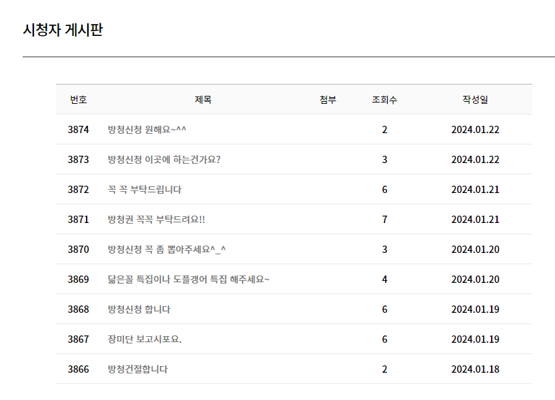Click date 2024.01.19 in row 3868

click(475, 309)
